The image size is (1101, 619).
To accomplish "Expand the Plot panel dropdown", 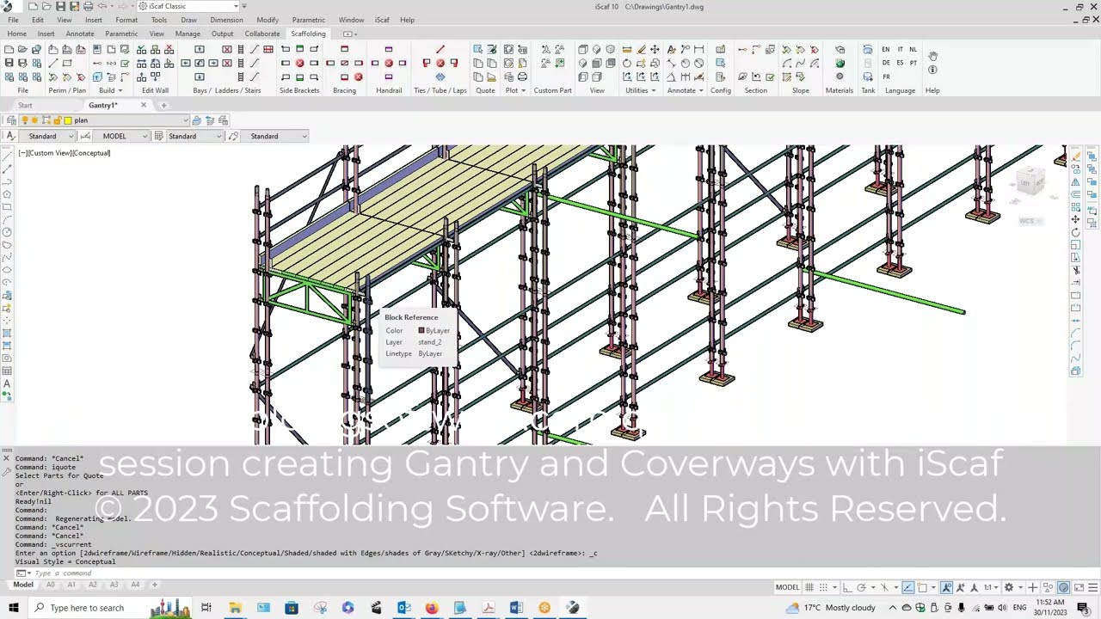I will click(x=523, y=90).
